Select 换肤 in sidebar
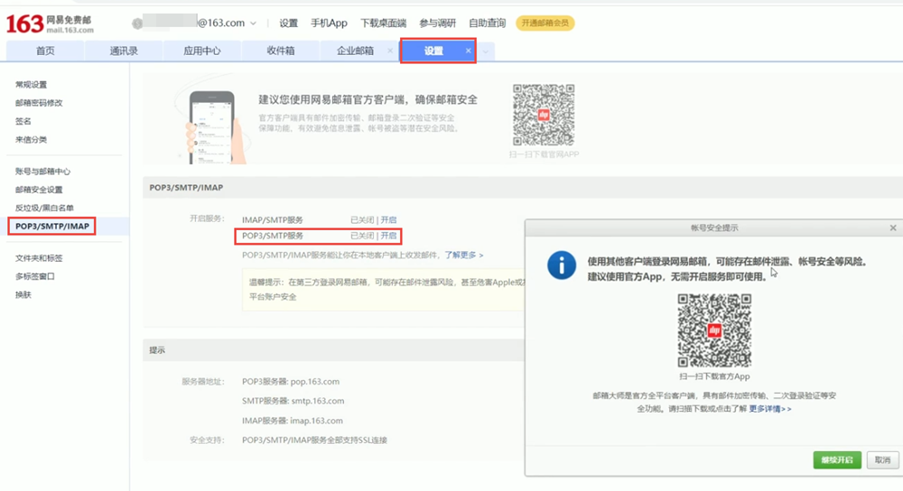 click(23, 295)
